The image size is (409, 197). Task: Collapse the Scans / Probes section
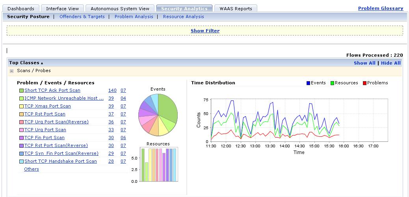coord(12,71)
